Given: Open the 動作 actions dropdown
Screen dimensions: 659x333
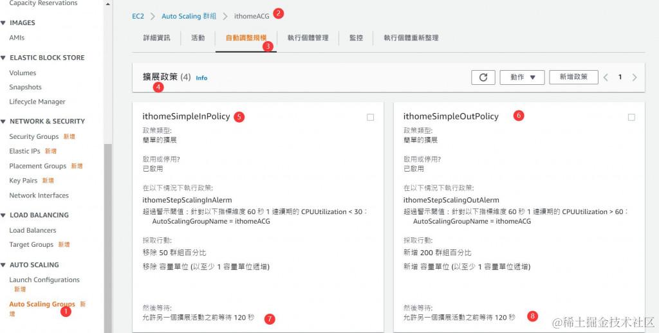Looking at the screenshot, I should (522, 77).
